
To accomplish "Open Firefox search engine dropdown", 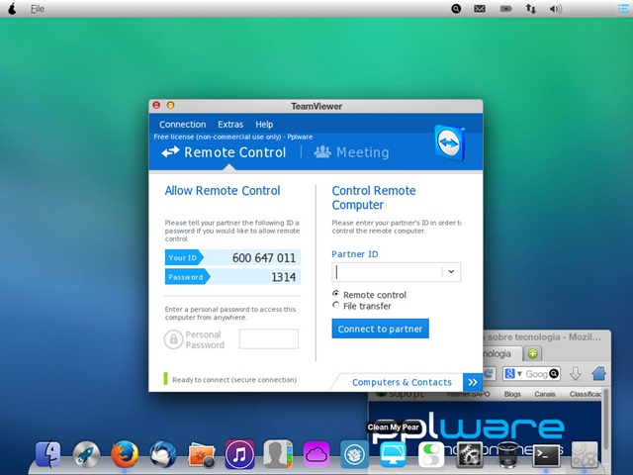I will click(x=513, y=374).
